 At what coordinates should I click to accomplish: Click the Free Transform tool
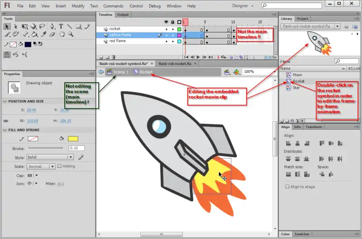point(24,26)
